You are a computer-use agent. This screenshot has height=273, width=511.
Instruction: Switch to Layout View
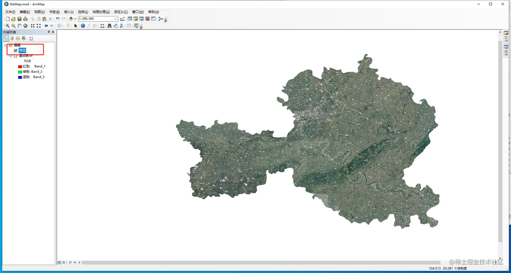64,262
